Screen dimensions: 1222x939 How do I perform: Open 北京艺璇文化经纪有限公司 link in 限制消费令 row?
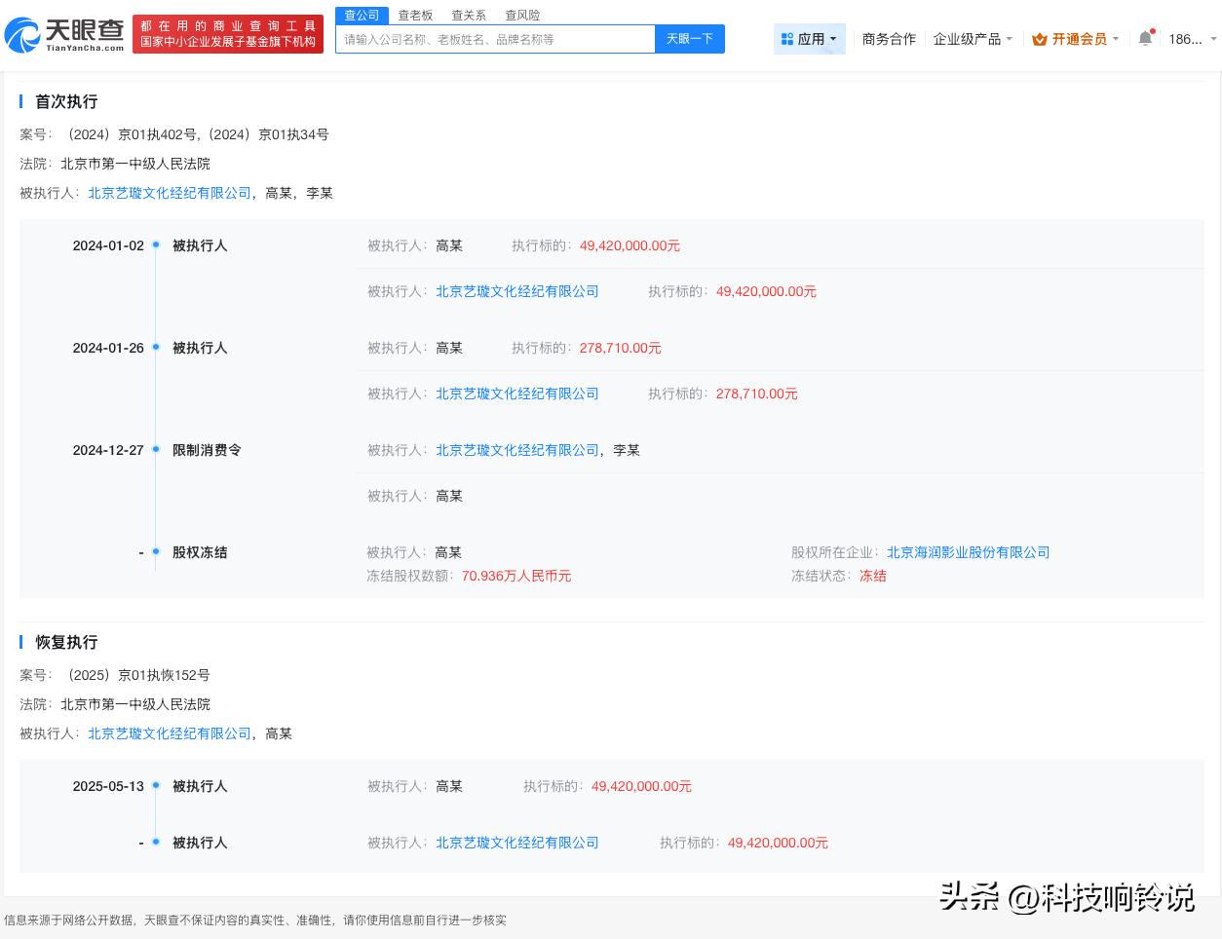pyautogui.click(x=517, y=450)
